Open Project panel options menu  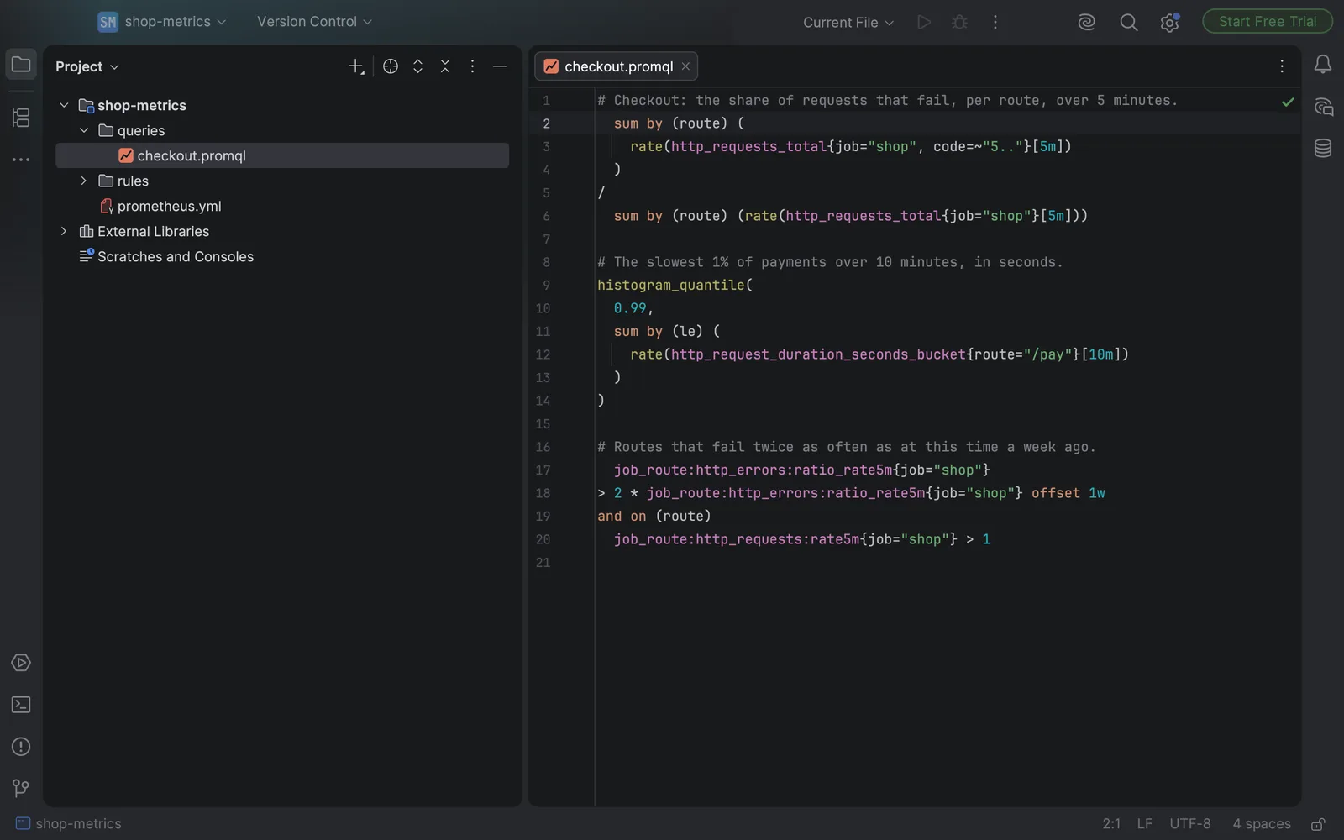(472, 66)
